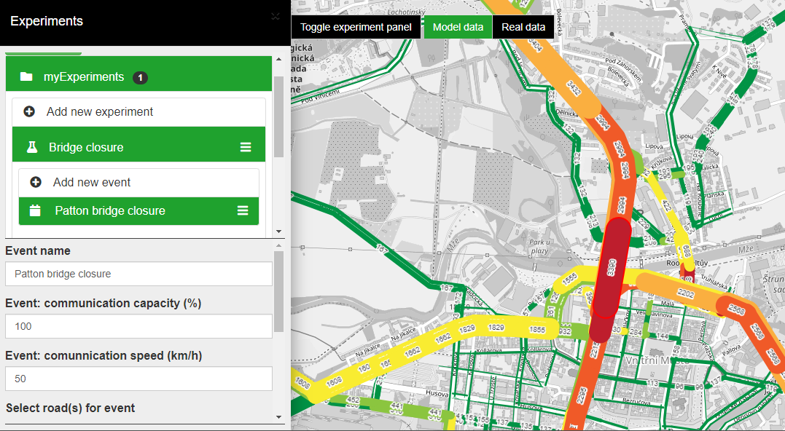The image size is (785, 431).
Task: Click the Event name input field
Action: tap(138, 274)
